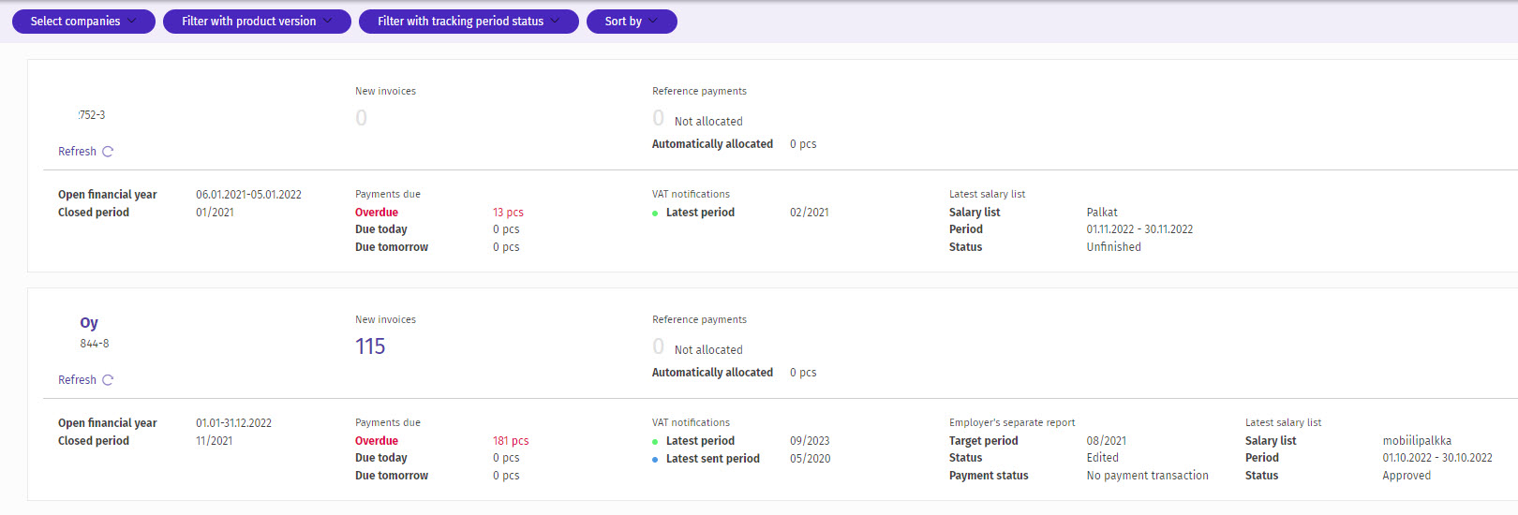The height and width of the screenshot is (515, 1518).
Task: Click refresh icon for company 844-8
Action: [x=108, y=380]
